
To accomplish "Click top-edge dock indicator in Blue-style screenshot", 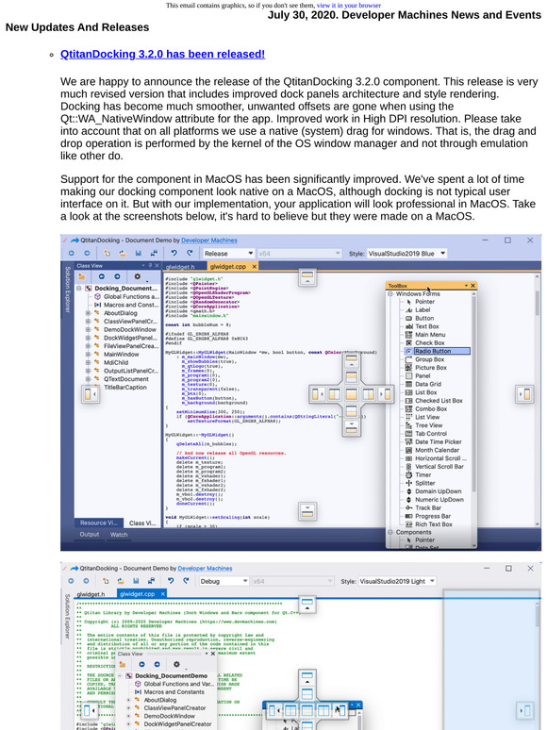I will point(307,278).
